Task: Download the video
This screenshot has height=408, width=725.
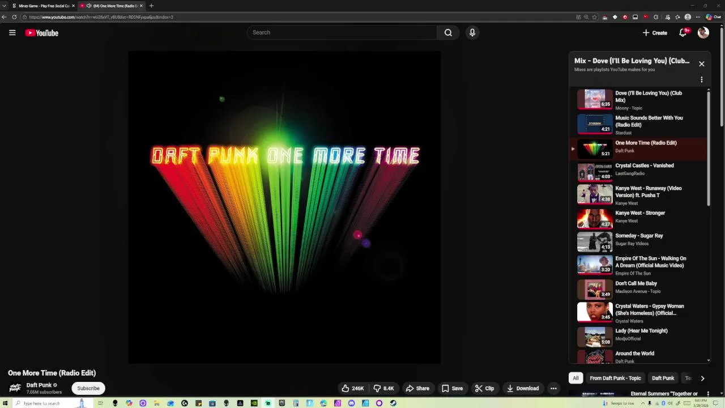Action: pyautogui.click(x=522, y=388)
